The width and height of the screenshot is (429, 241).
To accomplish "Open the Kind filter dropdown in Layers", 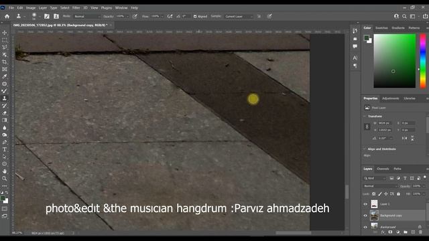I will pyautogui.click(x=375, y=178).
